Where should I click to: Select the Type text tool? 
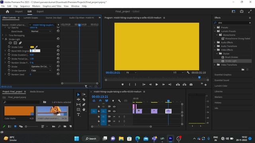pos(78,115)
